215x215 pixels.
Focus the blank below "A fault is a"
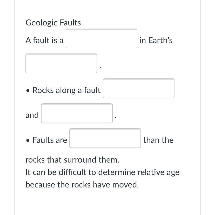coord(61,63)
